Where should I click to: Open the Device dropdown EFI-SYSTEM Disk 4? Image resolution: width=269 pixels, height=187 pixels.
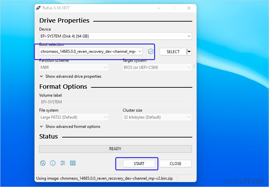[x=116, y=36]
